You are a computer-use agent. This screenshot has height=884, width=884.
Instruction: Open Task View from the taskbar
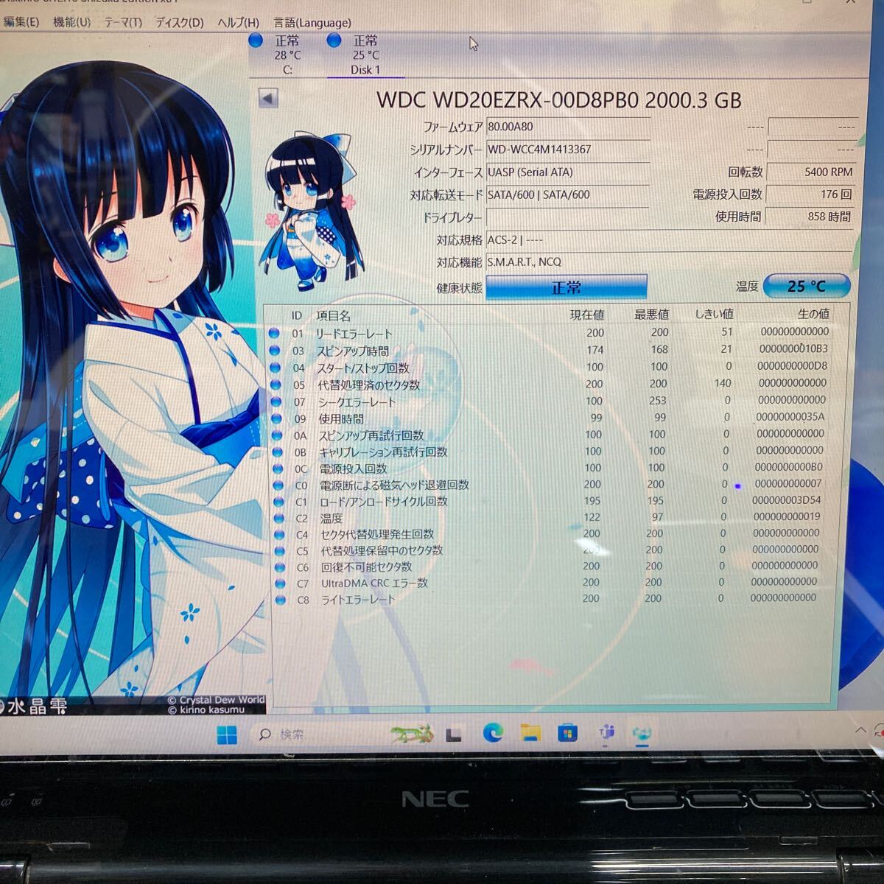453,734
